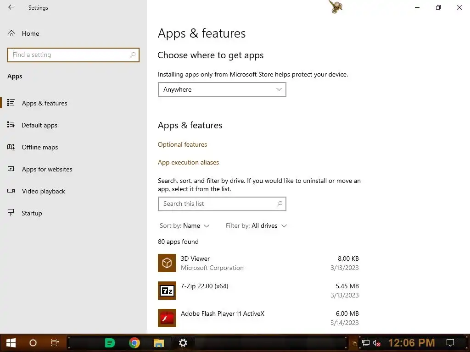Click 6.00 MB size of Flash Player
The width and height of the screenshot is (470, 352).
(x=347, y=313)
